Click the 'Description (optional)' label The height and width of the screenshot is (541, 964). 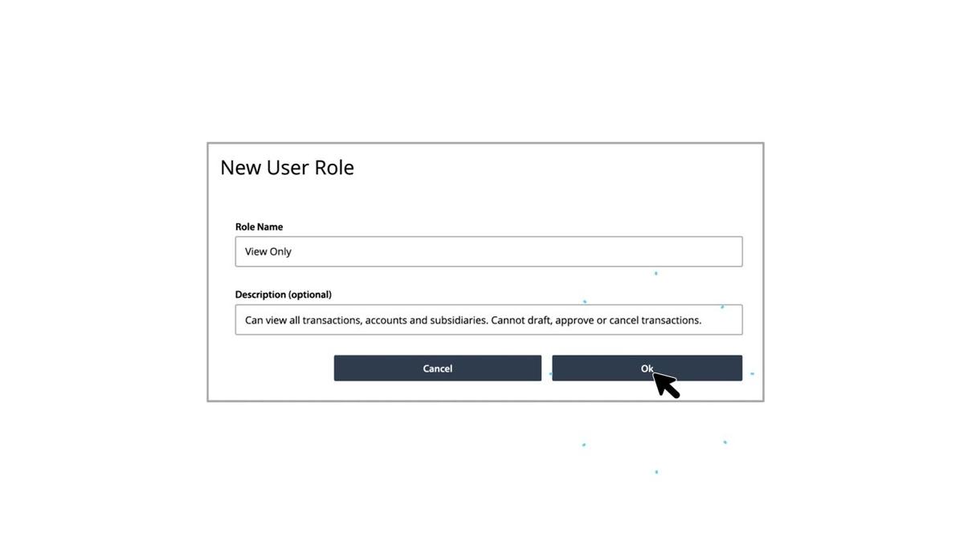pyautogui.click(x=283, y=294)
